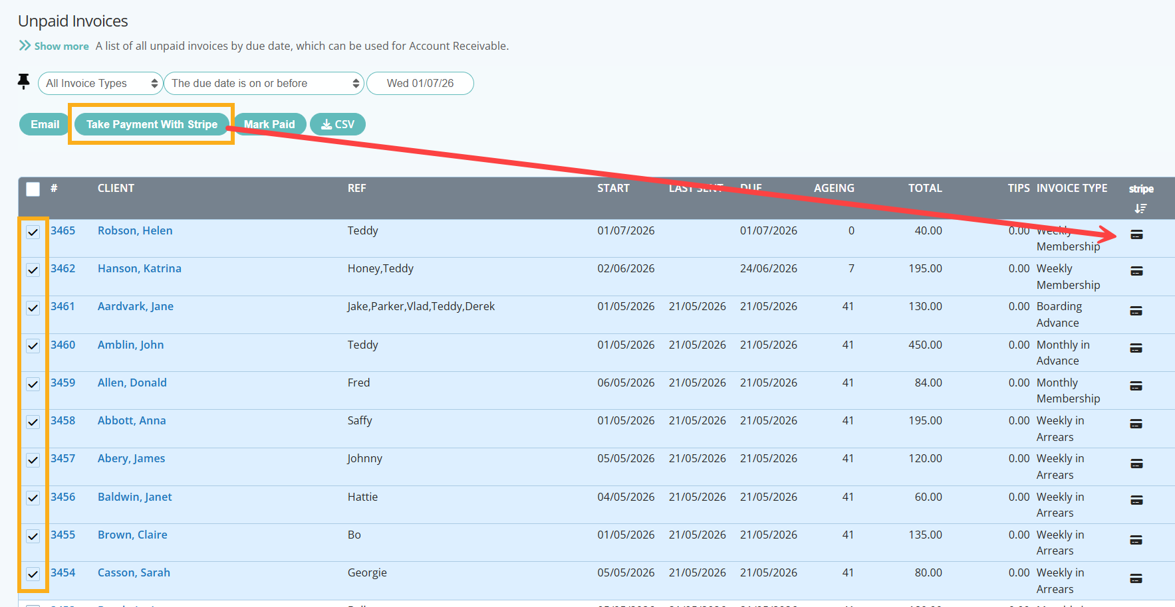Sort by the stripe column sort icon
Viewport: 1175px width, 607px height.
pyautogui.click(x=1140, y=209)
